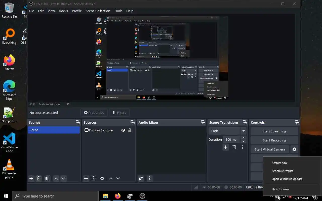Open Recycle Bin on desktop
Image resolution: width=322 pixels, height=201 pixels.
coord(9,10)
